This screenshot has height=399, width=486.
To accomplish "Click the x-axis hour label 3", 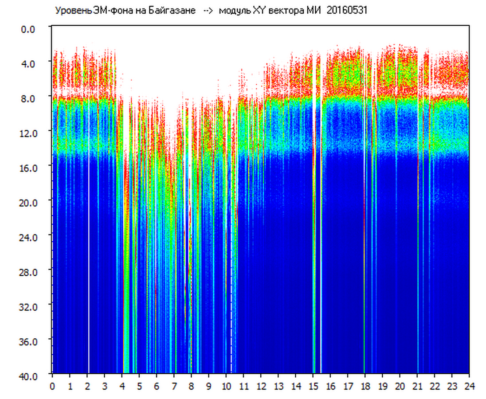I will 104,386.
